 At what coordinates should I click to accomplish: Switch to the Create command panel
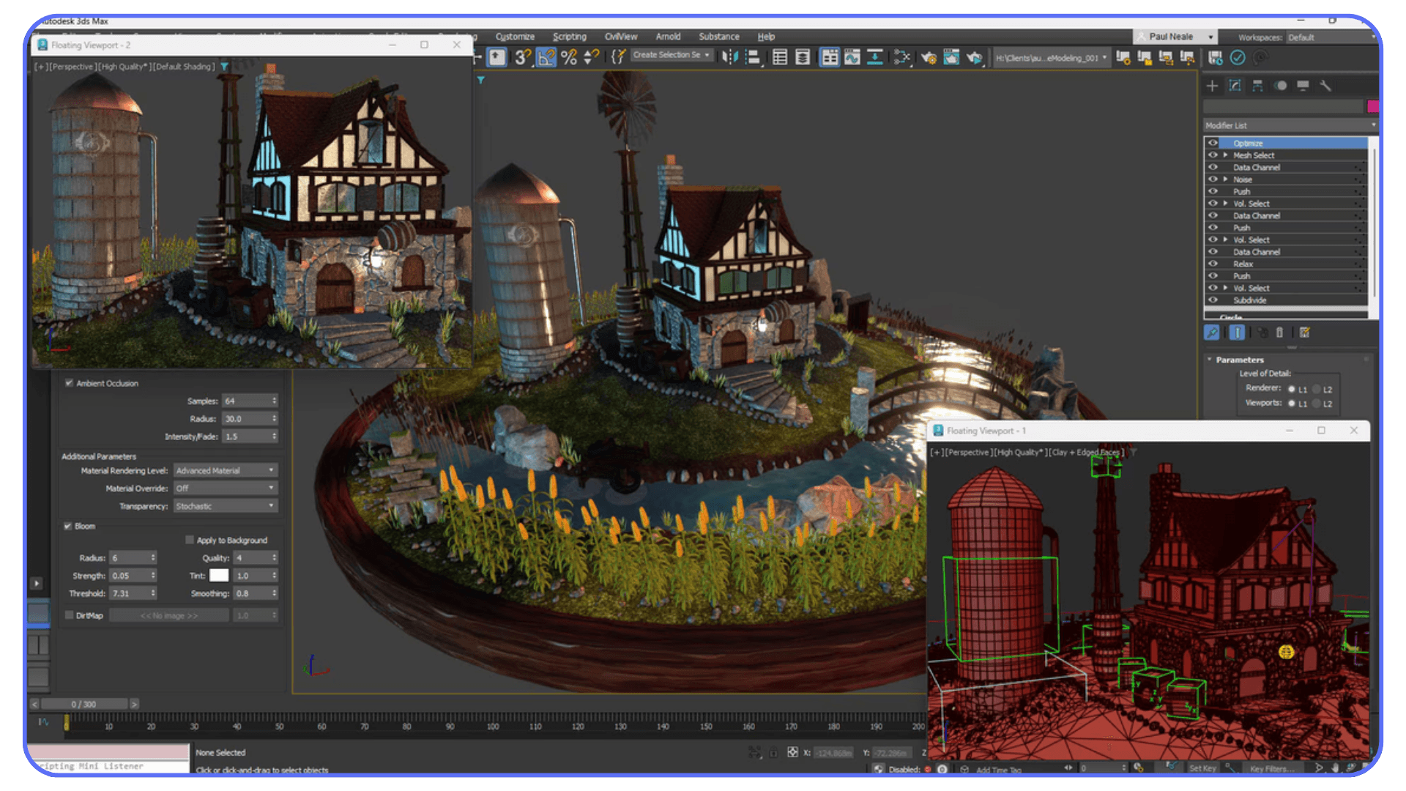point(1212,86)
